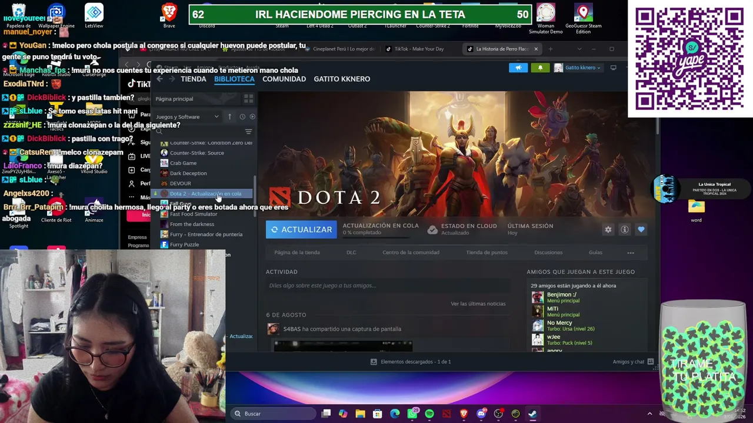The width and height of the screenshot is (753, 423).
Task: Close La Historia de Perro Flaco browser tab
Action: [x=536, y=49]
